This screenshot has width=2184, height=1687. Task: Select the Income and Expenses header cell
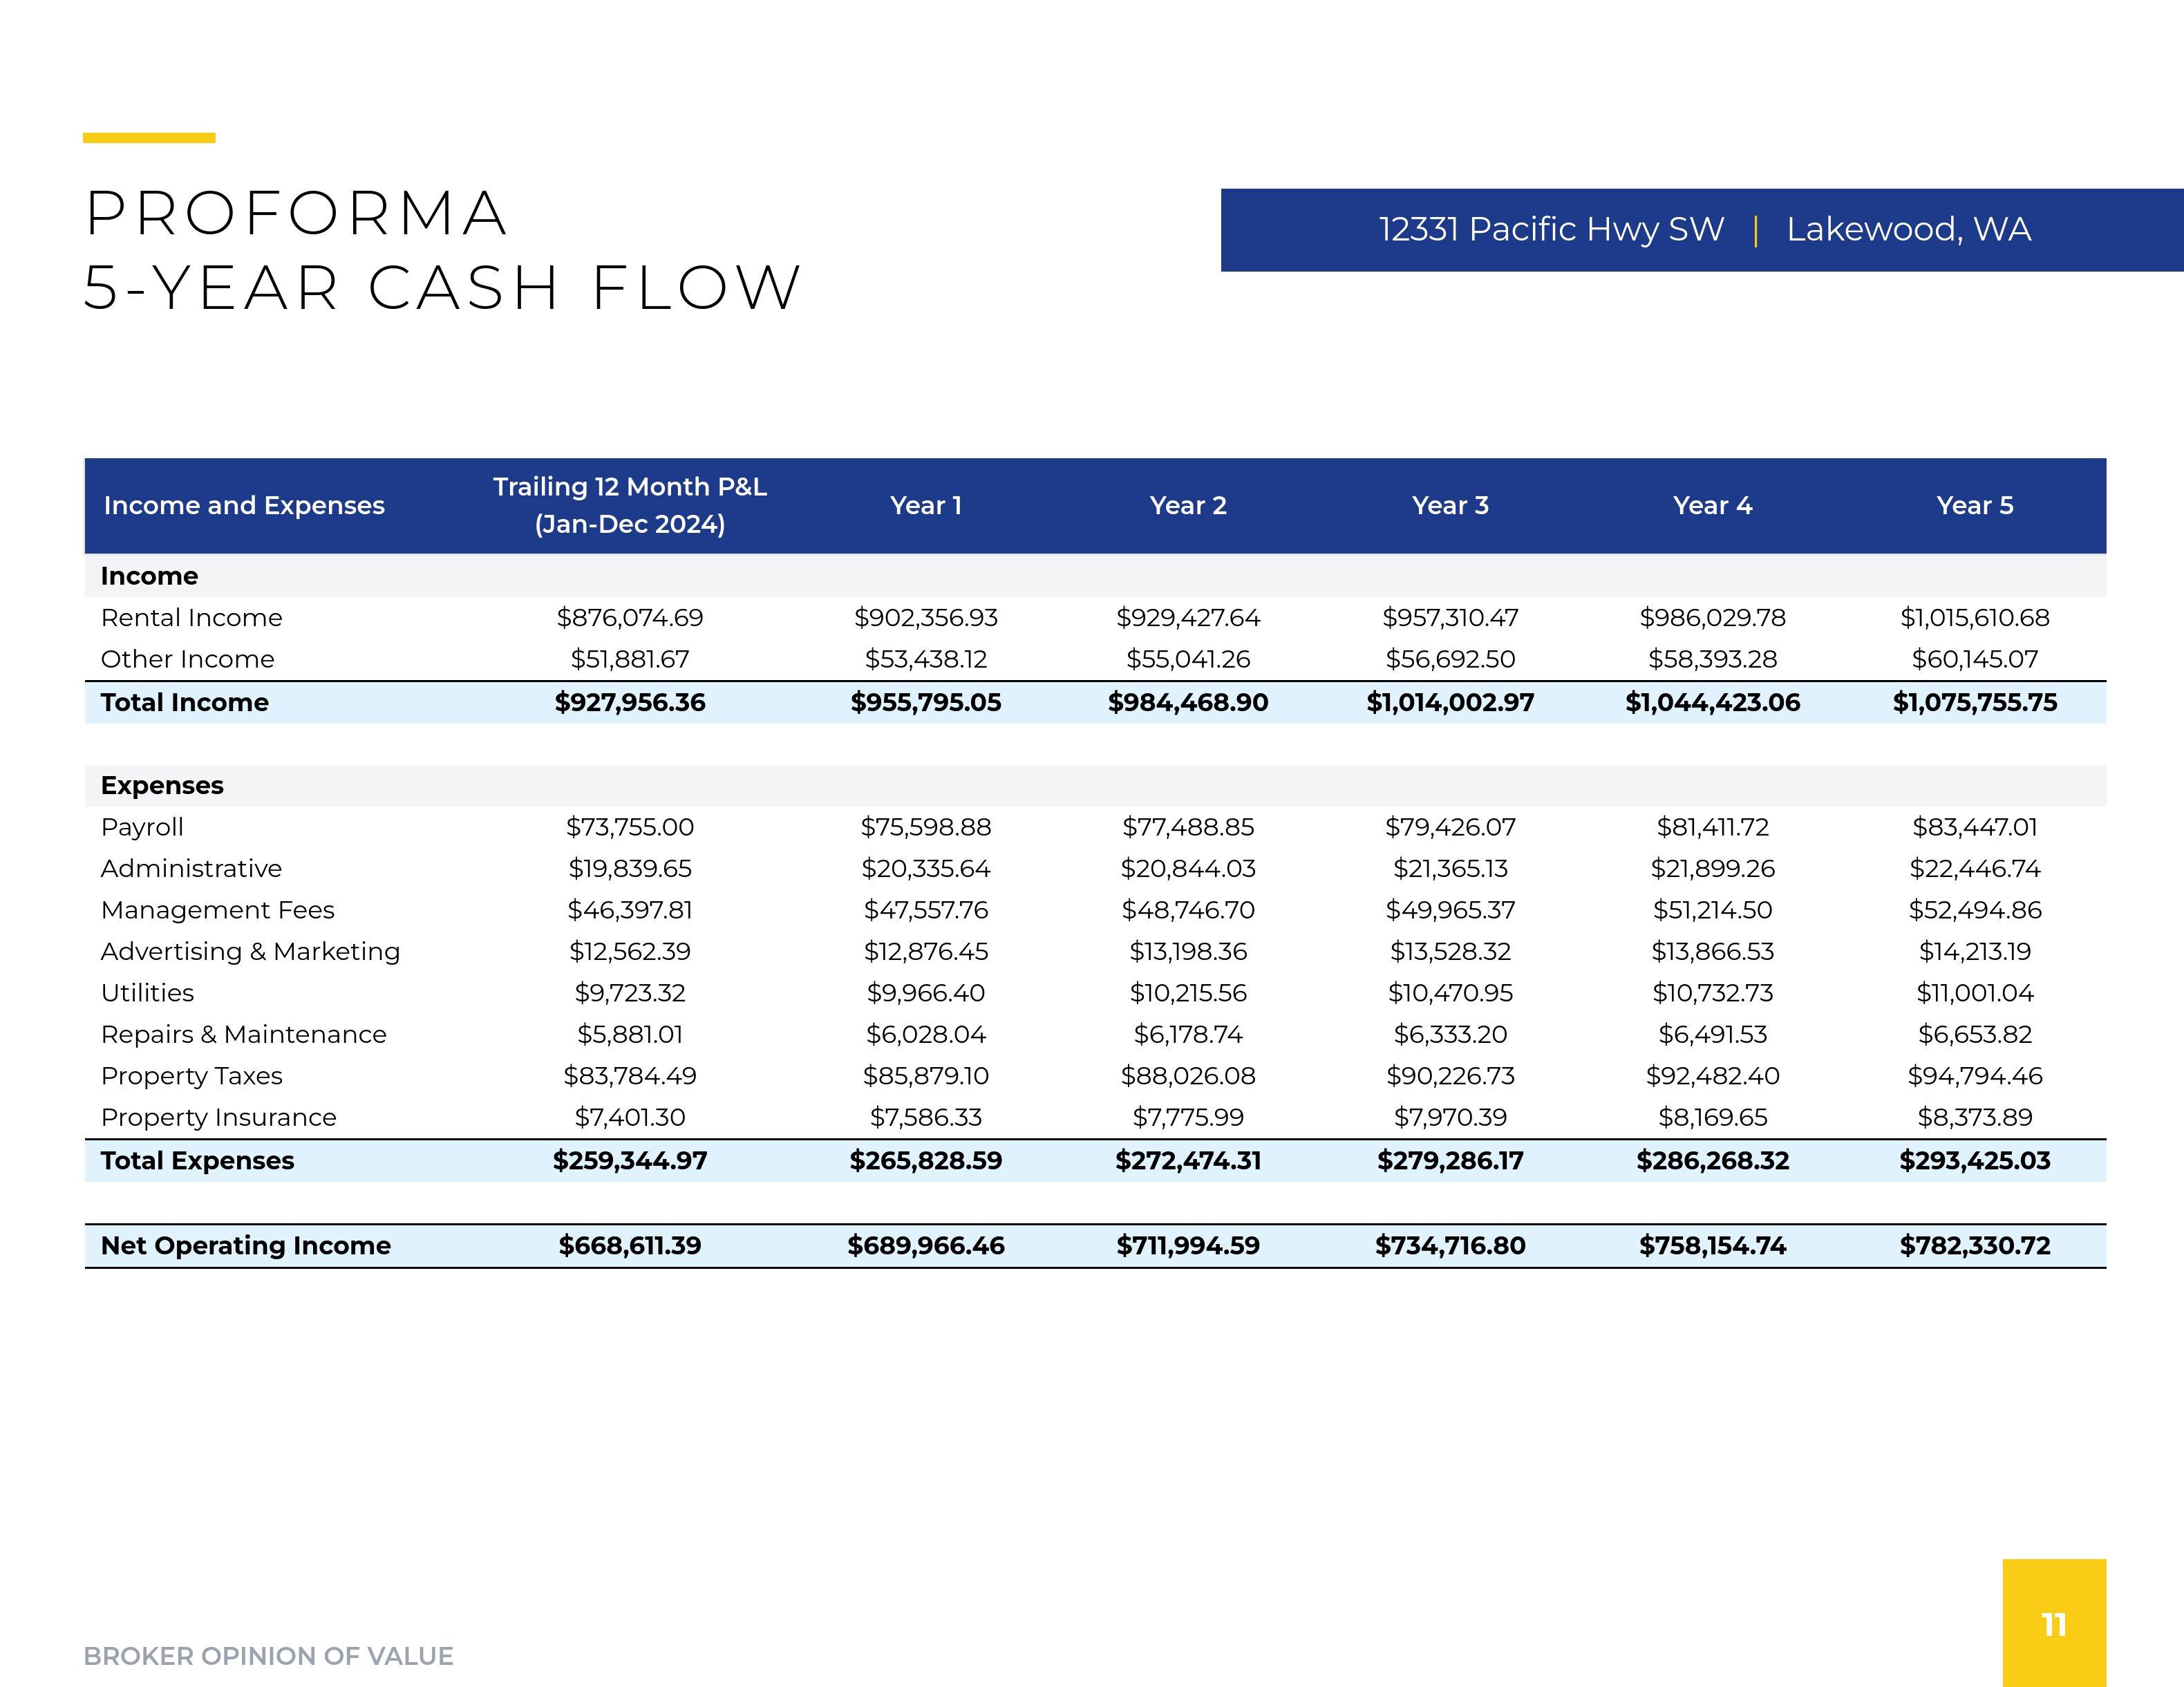244,506
